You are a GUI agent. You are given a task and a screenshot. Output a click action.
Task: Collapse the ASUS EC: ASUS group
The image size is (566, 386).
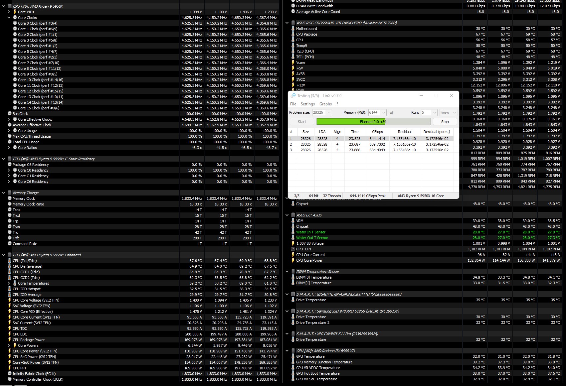(x=287, y=215)
